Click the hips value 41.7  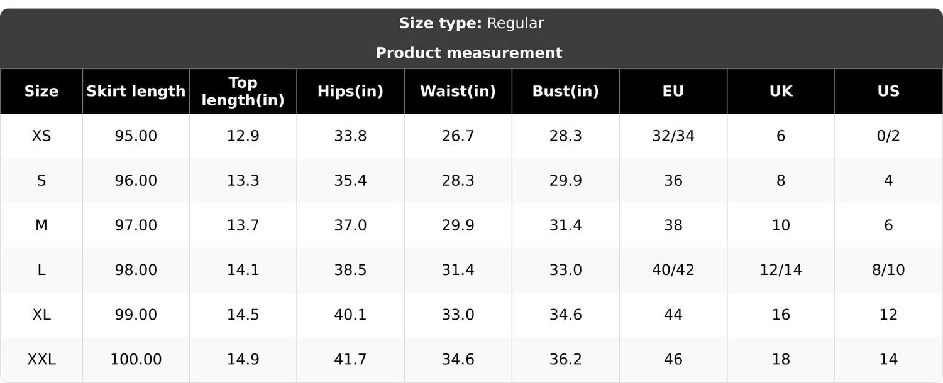tap(350, 359)
